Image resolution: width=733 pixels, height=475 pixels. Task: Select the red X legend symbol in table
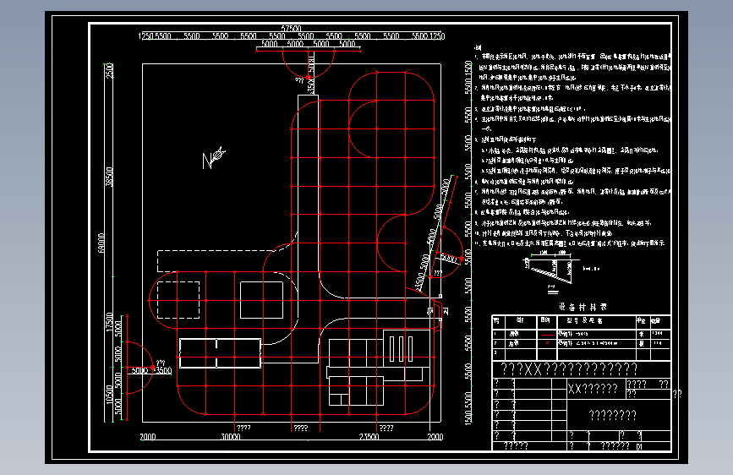coord(547,343)
